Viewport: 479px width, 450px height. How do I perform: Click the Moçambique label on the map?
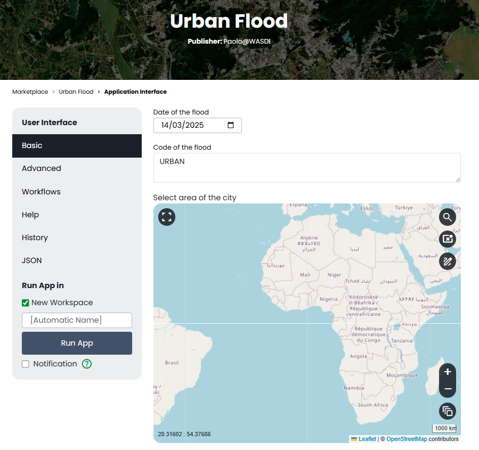[402, 375]
